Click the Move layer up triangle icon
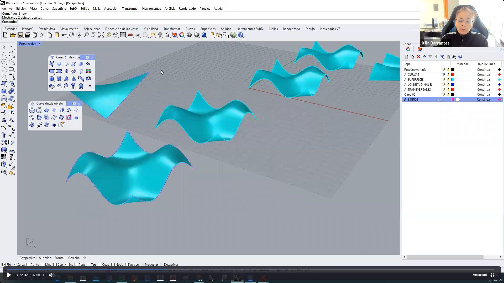The height and width of the screenshot is (283, 504). point(424,57)
